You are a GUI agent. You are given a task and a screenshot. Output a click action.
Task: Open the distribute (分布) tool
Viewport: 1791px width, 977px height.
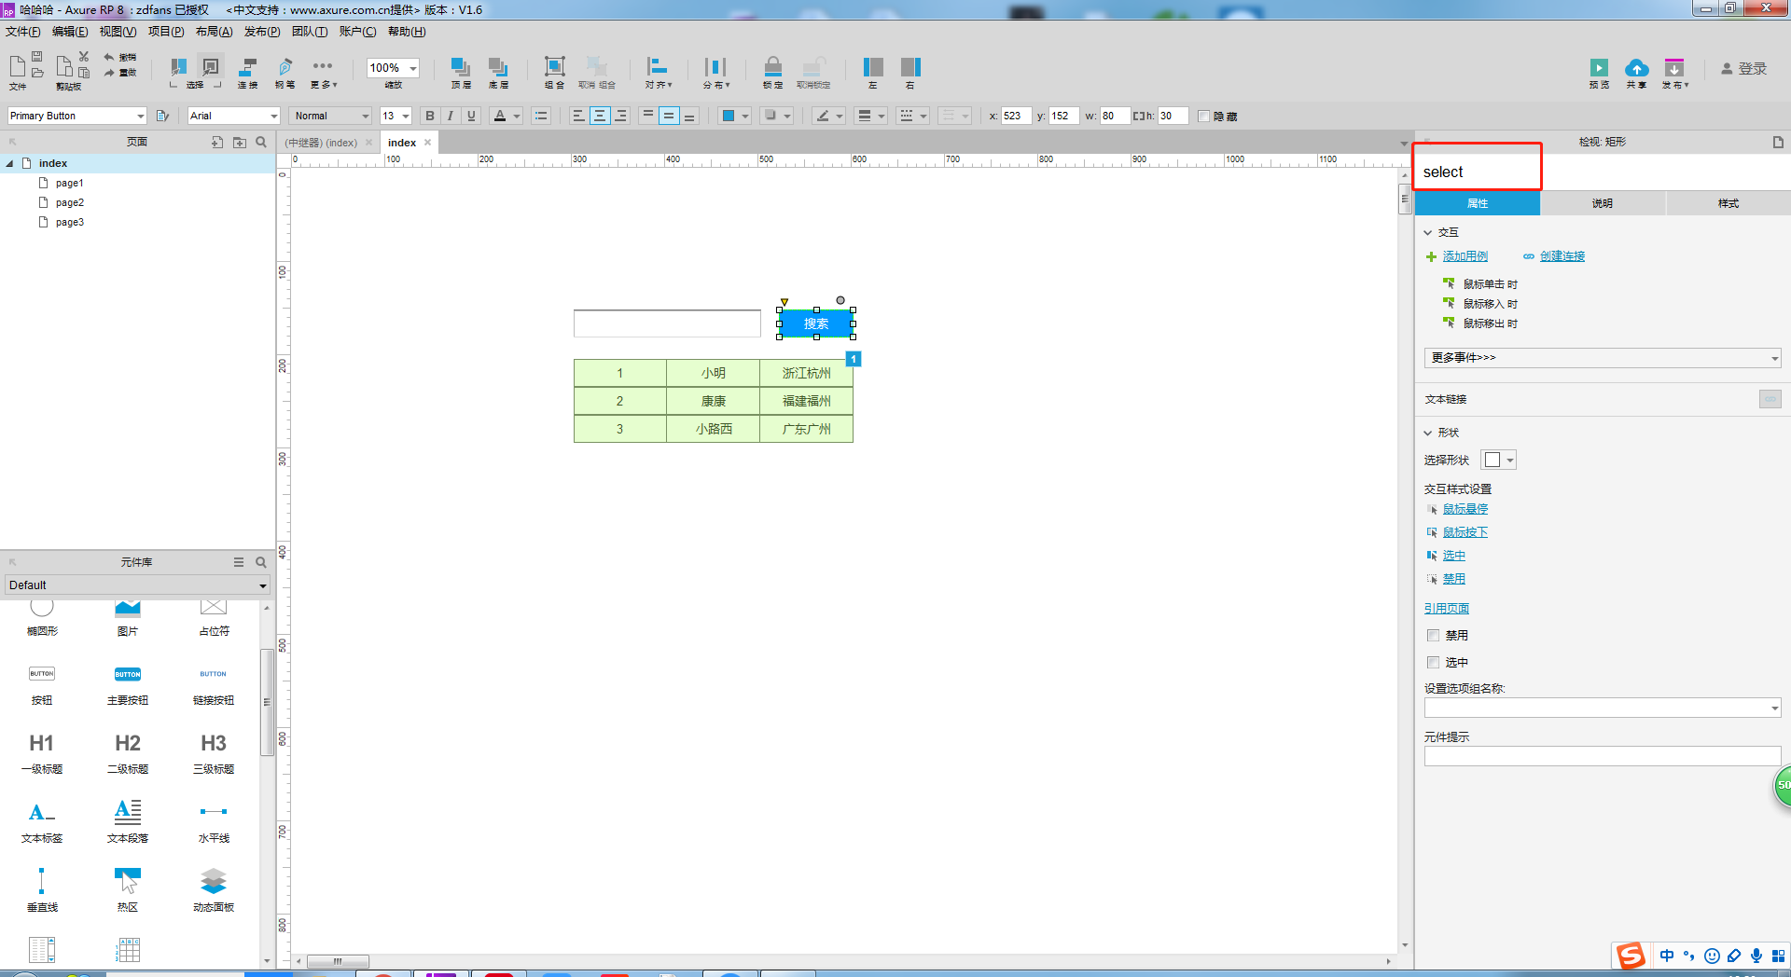(715, 67)
